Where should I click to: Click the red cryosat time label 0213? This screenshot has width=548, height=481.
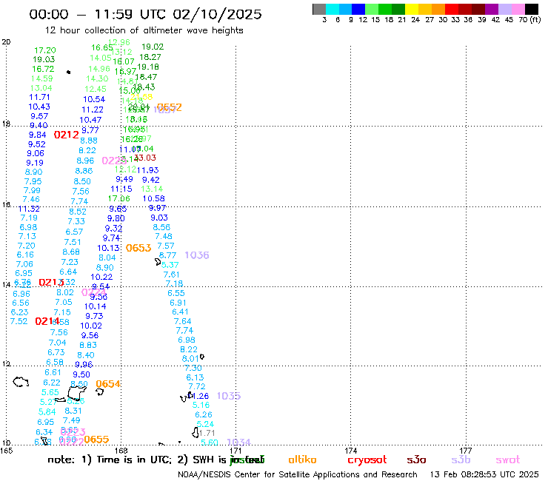[x=51, y=282]
